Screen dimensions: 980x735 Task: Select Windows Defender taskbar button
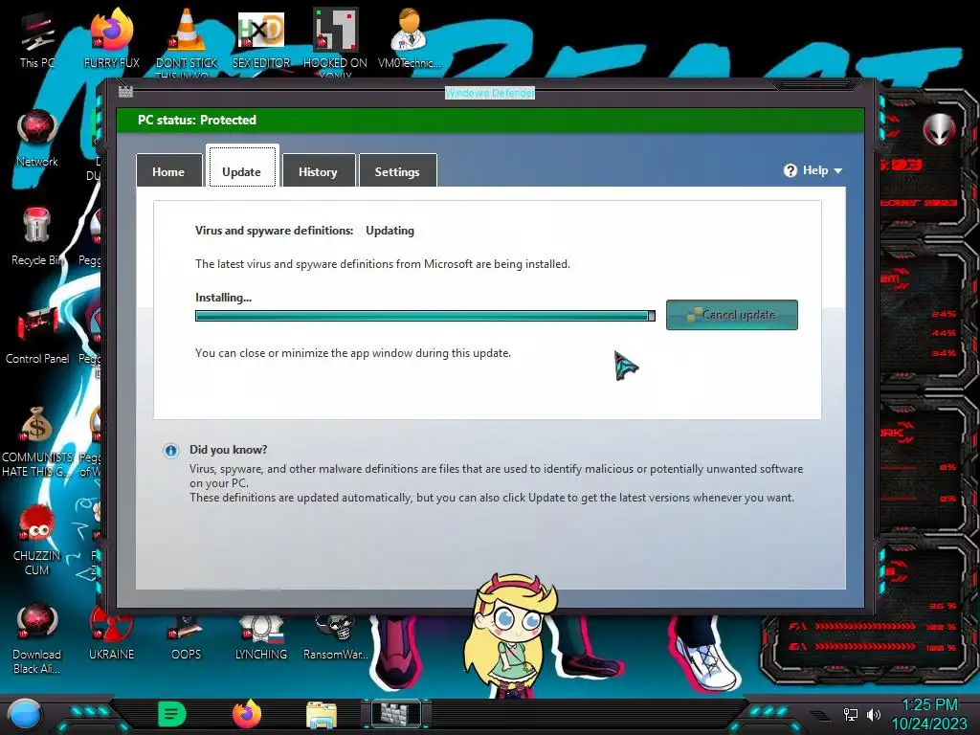coord(397,713)
